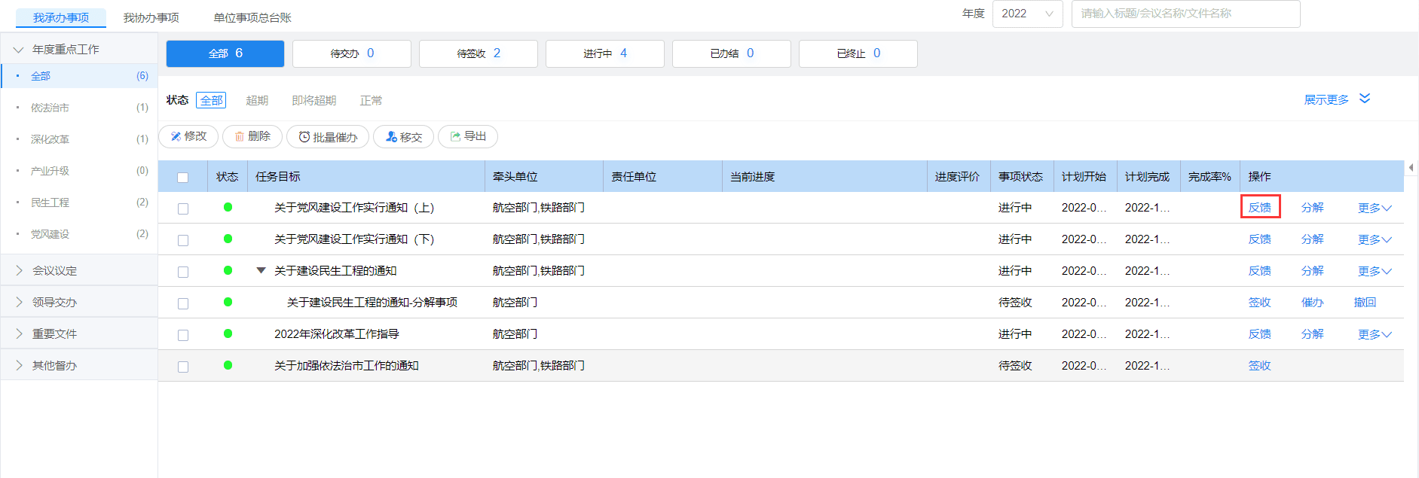This screenshot has width=1419, height=478.
Task: Click 撤回 for the 分解事项 row
Action: click(1365, 302)
